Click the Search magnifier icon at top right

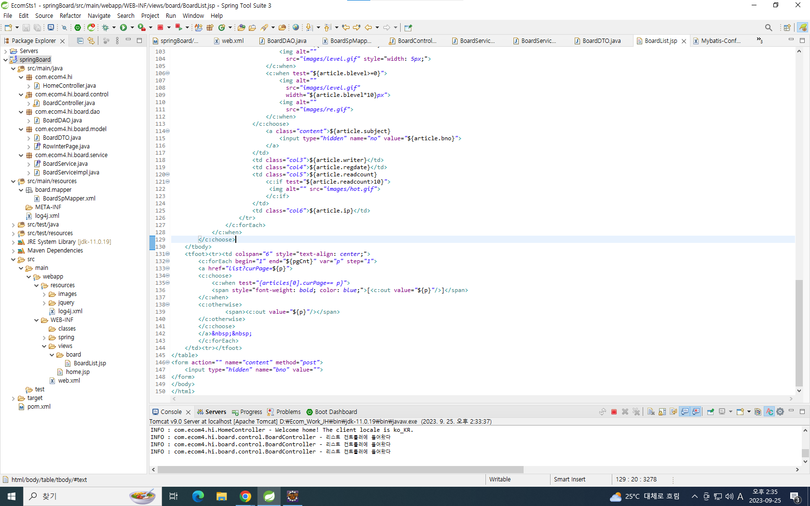[x=769, y=27]
